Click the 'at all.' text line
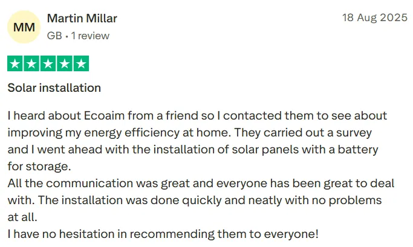 point(22,217)
